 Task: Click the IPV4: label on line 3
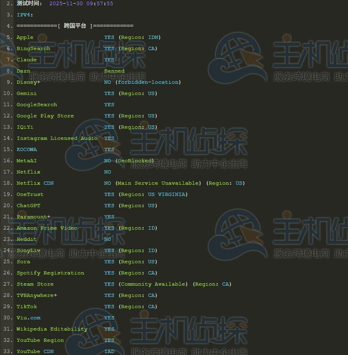click(x=25, y=15)
